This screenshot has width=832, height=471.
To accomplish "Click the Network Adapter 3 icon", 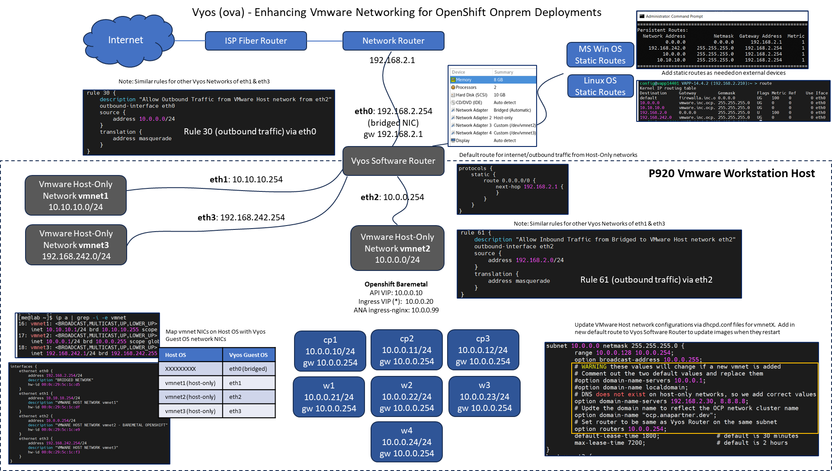I will [453, 125].
